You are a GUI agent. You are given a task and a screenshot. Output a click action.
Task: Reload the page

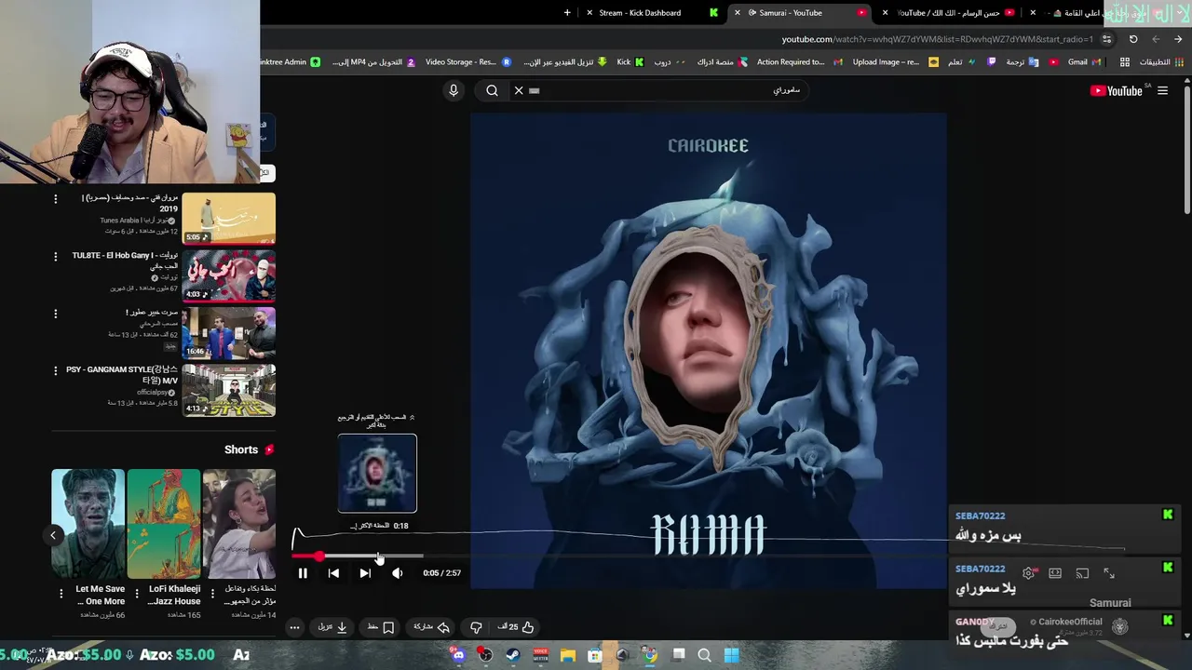(1133, 39)
